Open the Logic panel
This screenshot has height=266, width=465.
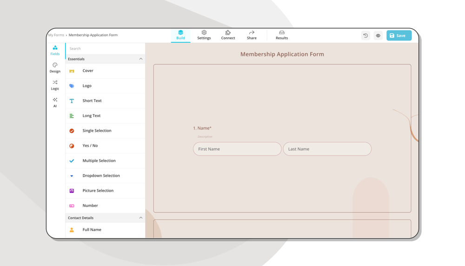pyautogui.click(x=55, y=85)
